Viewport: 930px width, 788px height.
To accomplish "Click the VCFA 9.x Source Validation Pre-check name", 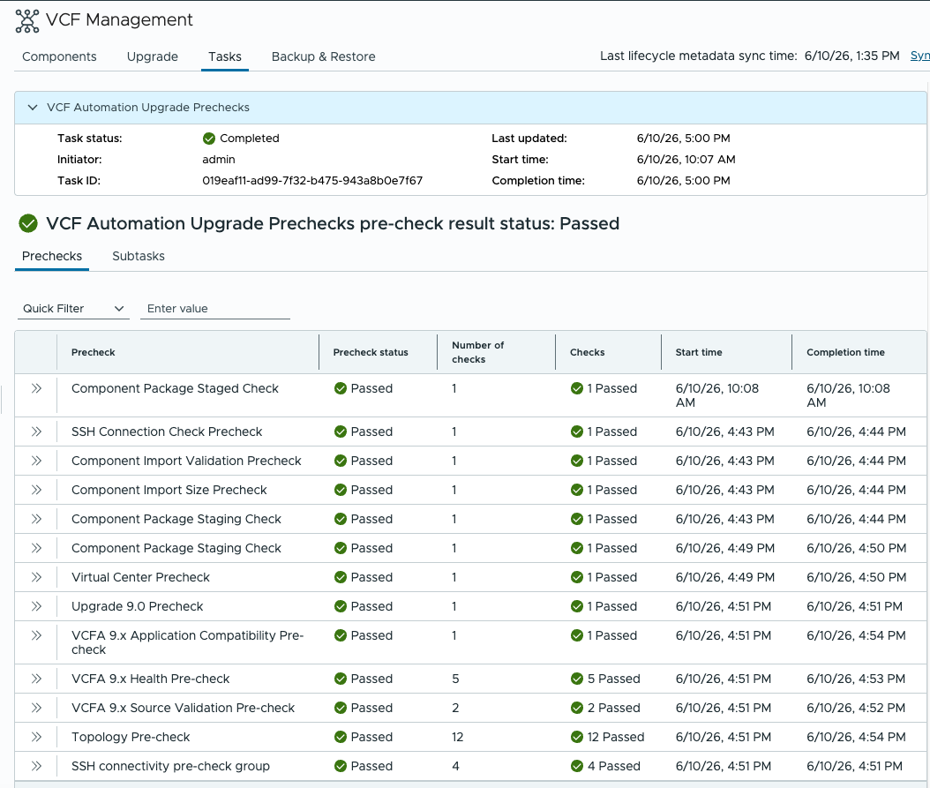I will coord(183,708).
